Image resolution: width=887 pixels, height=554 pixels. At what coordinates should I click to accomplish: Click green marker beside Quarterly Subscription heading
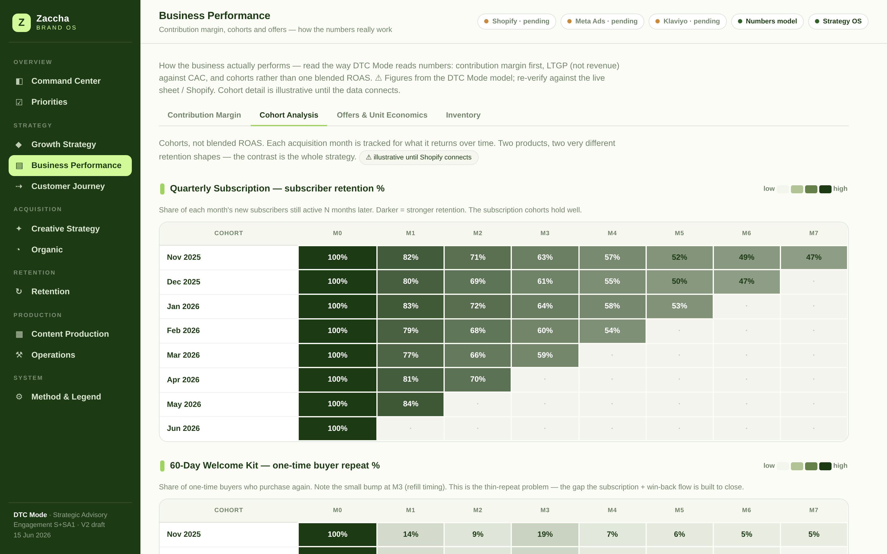[x=162, y=189]
